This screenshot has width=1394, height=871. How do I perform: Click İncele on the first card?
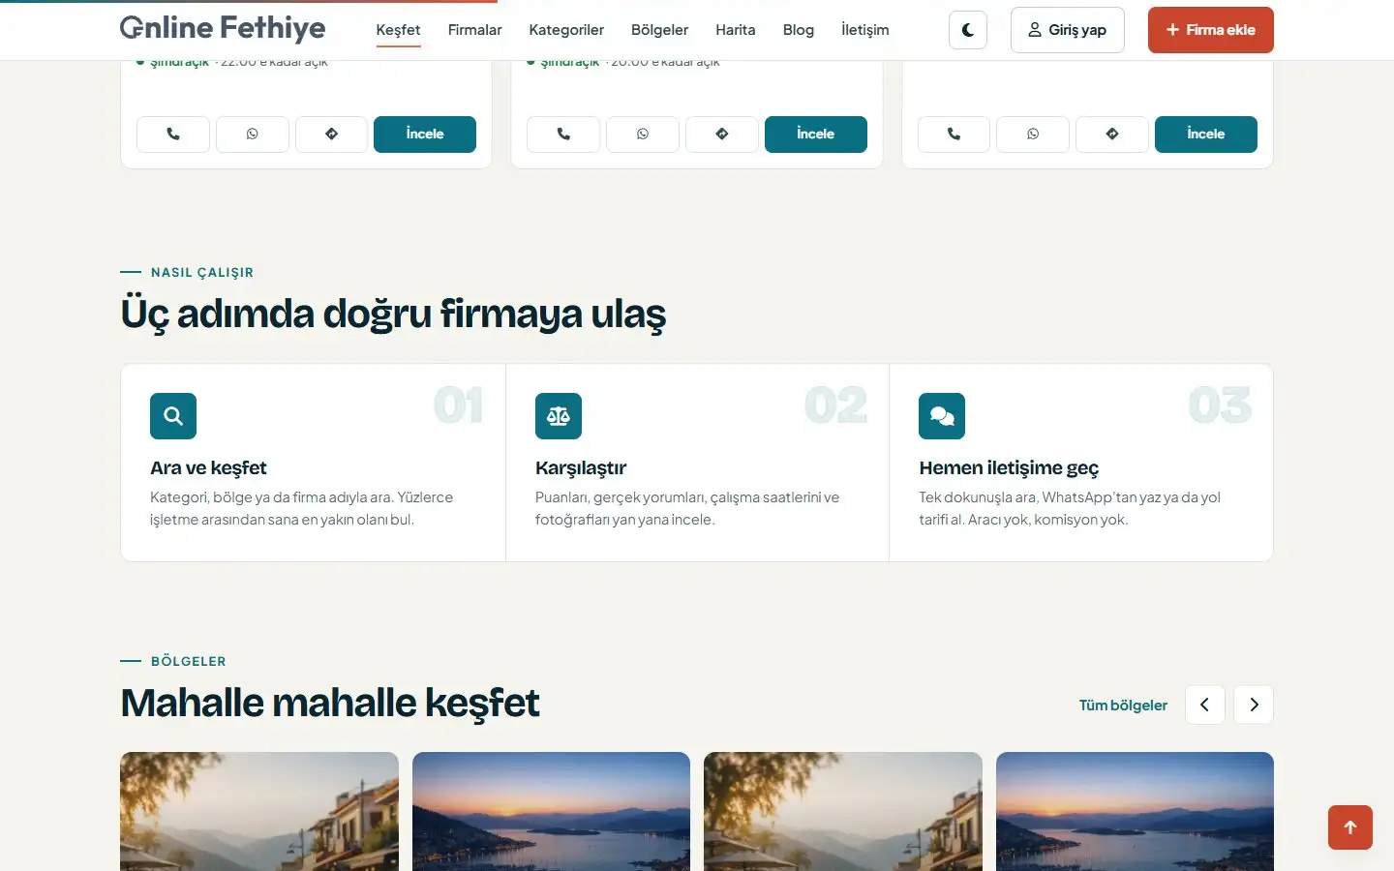[425, 135]
